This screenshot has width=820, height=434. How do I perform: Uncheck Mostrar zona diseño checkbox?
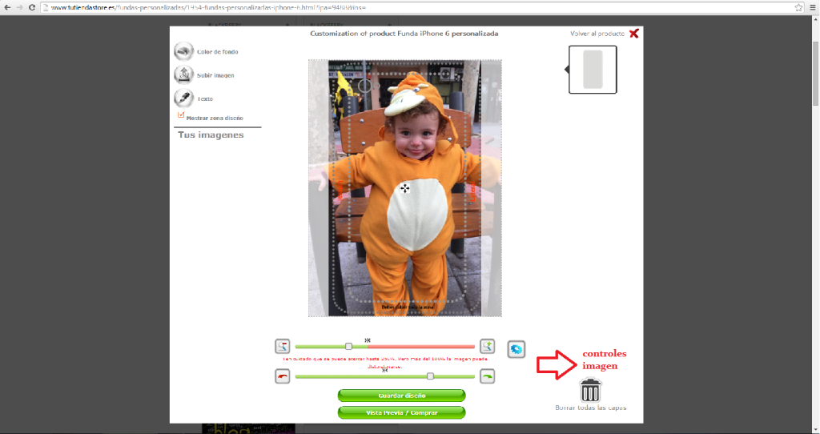[181, 115]
